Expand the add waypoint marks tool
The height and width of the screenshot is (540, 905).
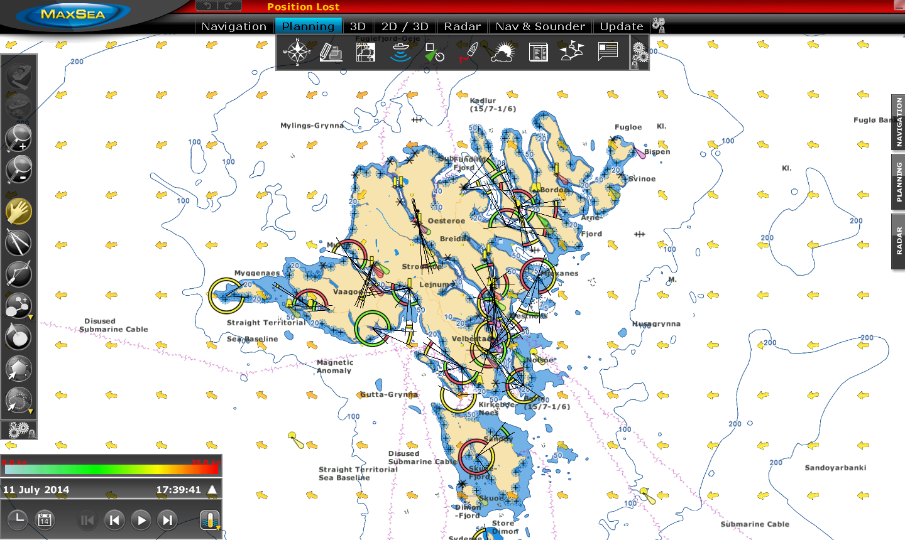tap(19, 306)
